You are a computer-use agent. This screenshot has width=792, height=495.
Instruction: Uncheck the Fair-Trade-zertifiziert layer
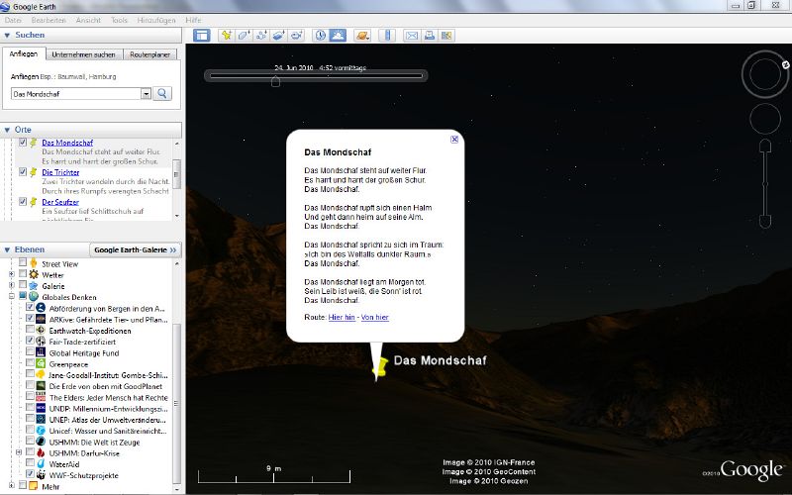tap(30, 340)
